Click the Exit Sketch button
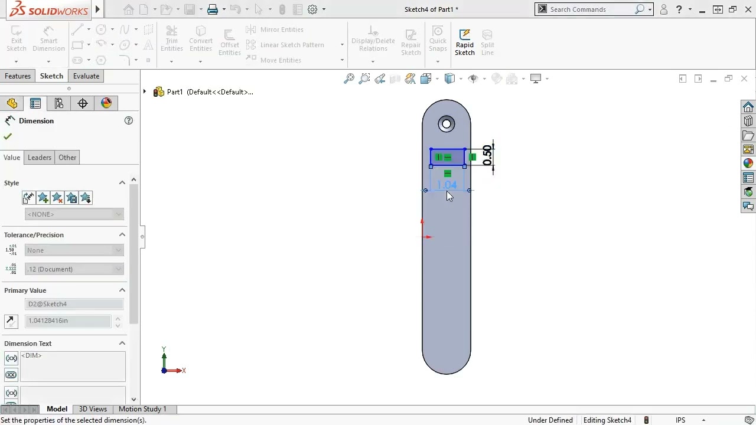Image resolution: width=756 pixels, height=425 pixels. point(17,39)
